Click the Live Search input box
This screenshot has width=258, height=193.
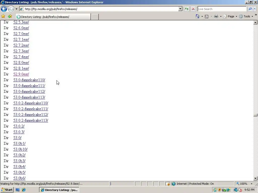click(x=222, y=9)
